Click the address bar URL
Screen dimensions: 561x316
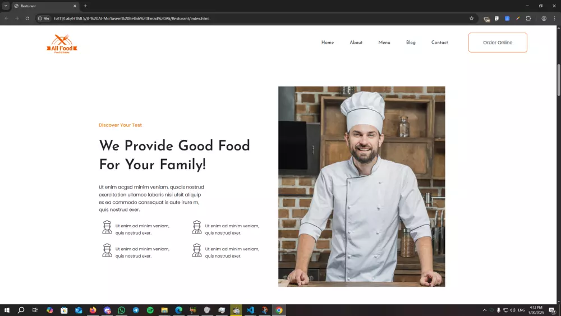131,19
